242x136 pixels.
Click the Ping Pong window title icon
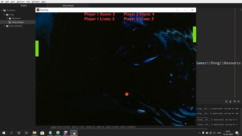tap(38, 10)
